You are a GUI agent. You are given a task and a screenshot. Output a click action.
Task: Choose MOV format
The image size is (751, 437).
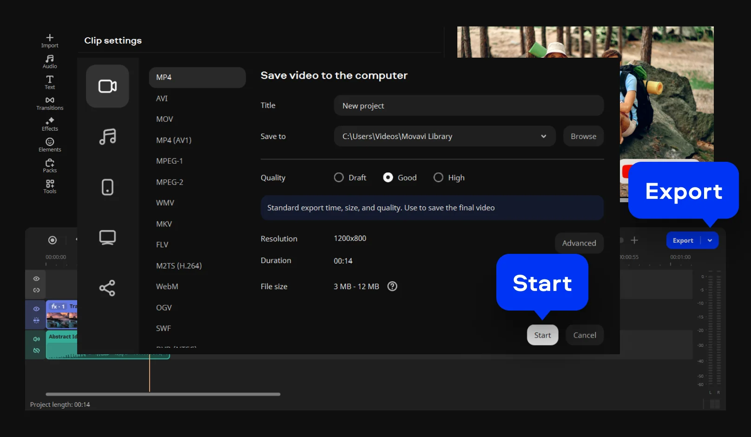pyautogui.click(x=165, y=119)
